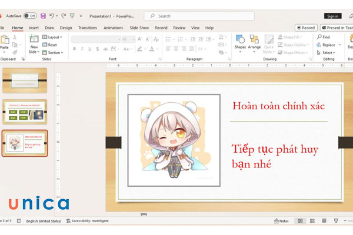353x235 pixels.
Task: Click Justify alignment icon
Action: [192, 49]
